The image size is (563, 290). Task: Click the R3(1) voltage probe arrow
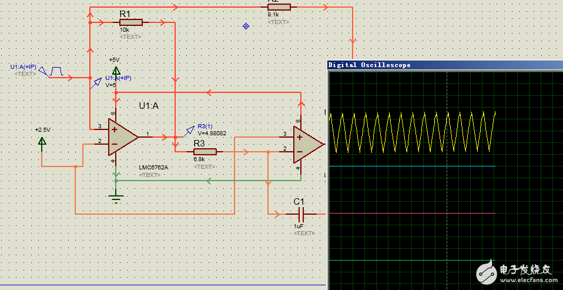pyautogui.click(x=189, y=130)
